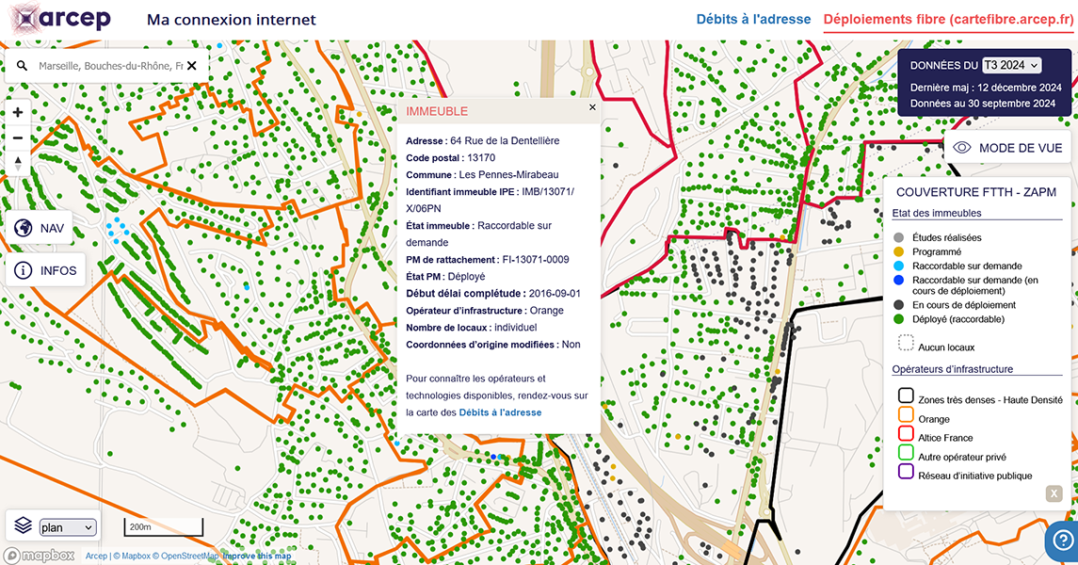Collapse the legend with X button
The width and height of the screenshot is (1078, 565).
1054,493
